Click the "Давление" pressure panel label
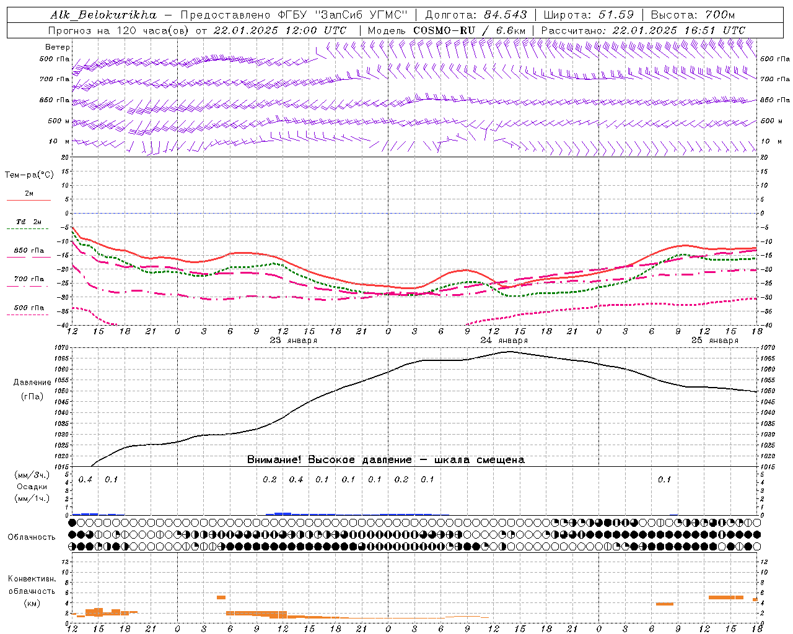Viewport: 793px width, 634px height. (32, 383)
